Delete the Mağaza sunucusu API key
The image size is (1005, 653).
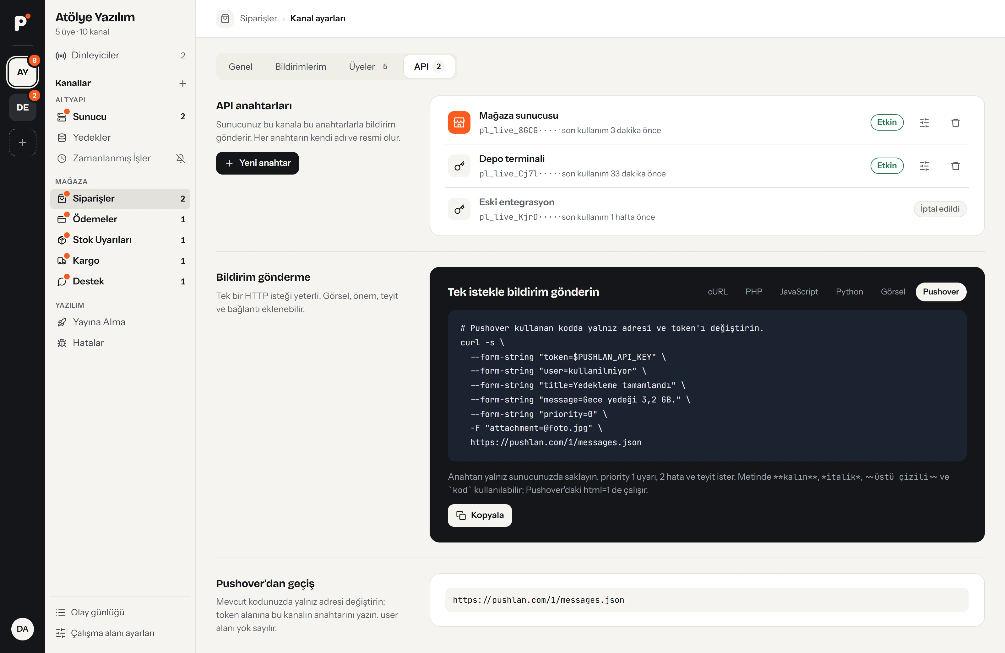click(955, 122)
